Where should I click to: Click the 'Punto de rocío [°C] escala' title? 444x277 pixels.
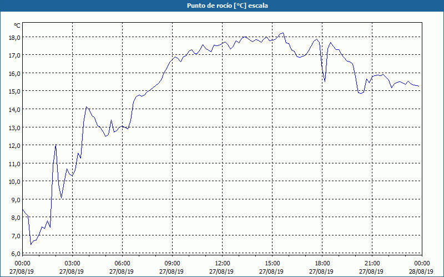(x=228, y=6)
